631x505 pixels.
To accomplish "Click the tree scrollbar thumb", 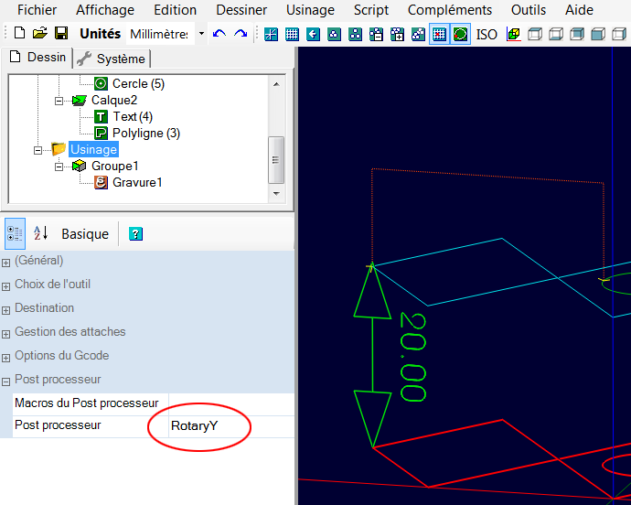I will tap(276, 160).
